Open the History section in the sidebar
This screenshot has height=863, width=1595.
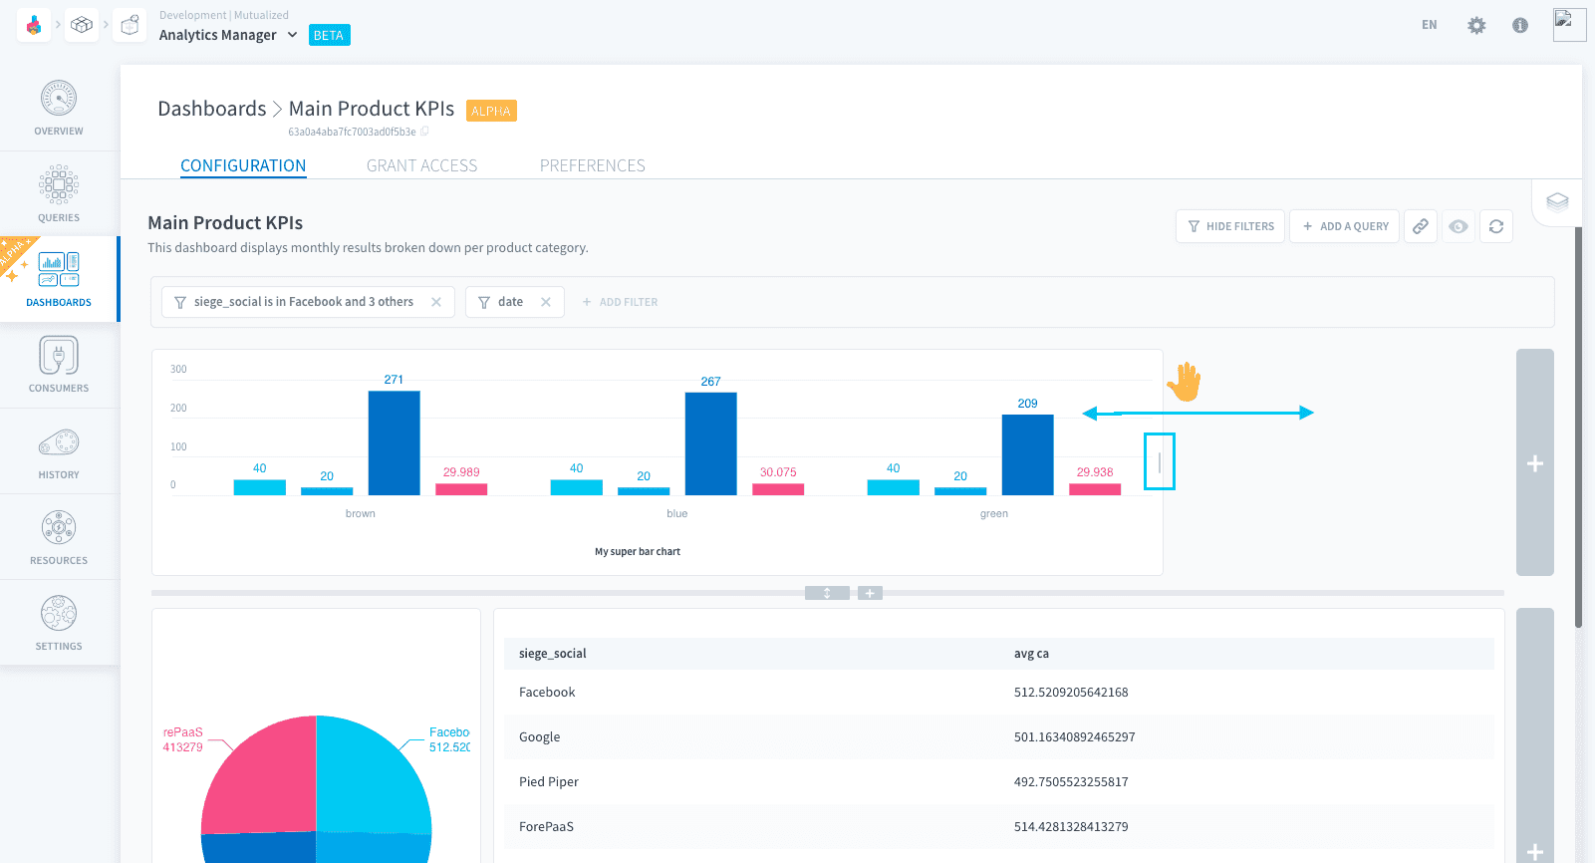pos(59,451)
